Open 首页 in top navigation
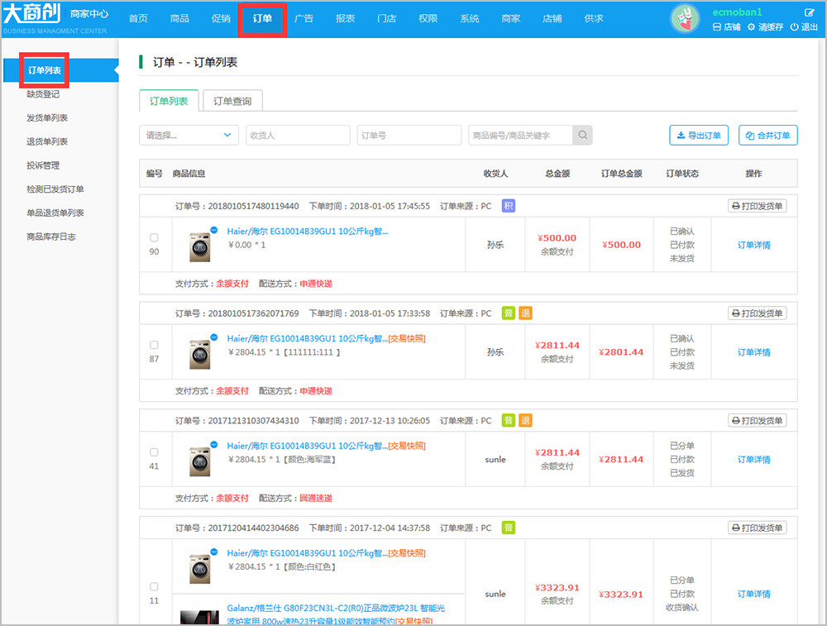The width and height of the screenshot is (827, 626). tap(138, 18)
